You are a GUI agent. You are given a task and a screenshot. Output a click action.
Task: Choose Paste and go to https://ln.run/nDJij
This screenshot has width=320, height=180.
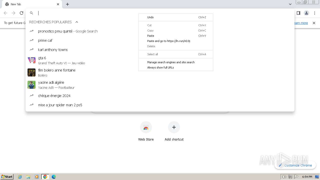176,41
